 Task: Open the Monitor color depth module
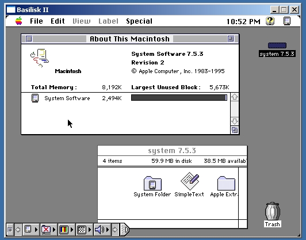pos(66,230)
